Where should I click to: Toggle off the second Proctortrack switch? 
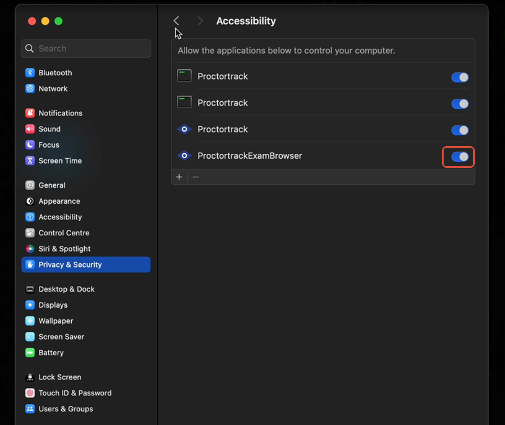click(460, 104)
